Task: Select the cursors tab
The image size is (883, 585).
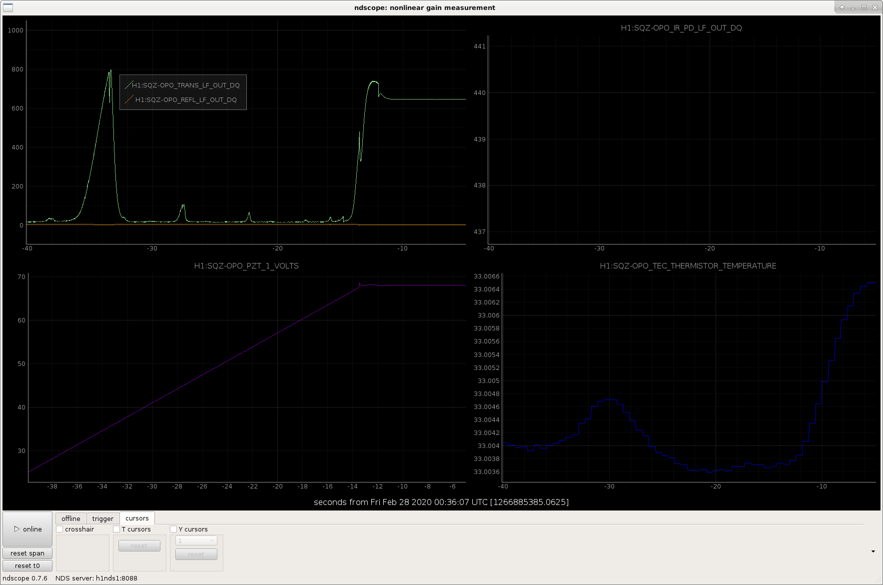Action: pyautogui.click(x=137, y=518)
